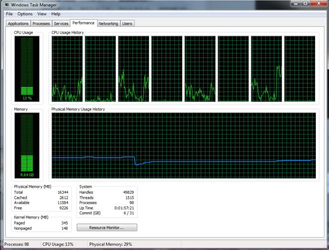
Task: Click the status bar CPU Usage: 13% entry
Action: click(58, 244)
